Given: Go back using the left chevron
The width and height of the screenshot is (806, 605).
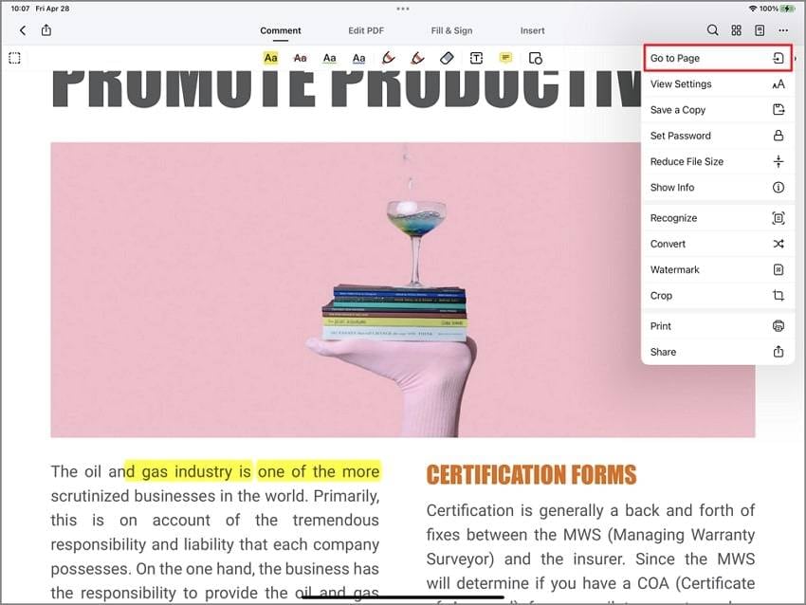Looking at the screenshot, I should click(x=23, y=30).
